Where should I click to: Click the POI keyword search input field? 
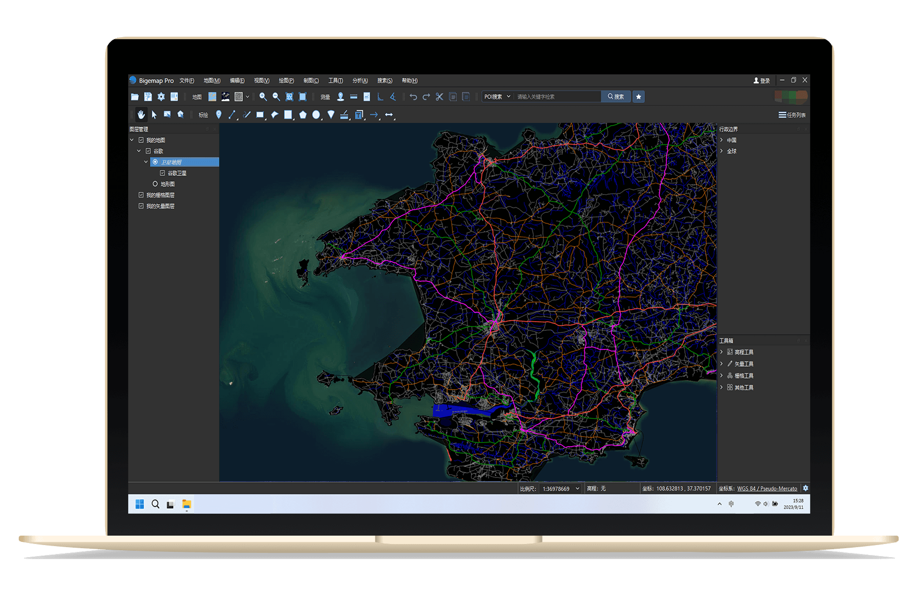pos(558,97)
